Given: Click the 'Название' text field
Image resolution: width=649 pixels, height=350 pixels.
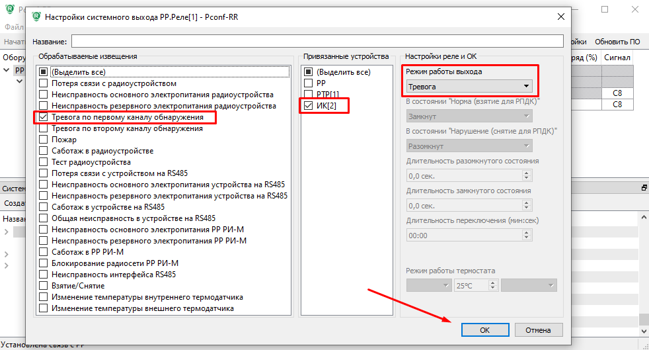Looking at the screenshot, I should pyautogui.click(x=317, y=42).
